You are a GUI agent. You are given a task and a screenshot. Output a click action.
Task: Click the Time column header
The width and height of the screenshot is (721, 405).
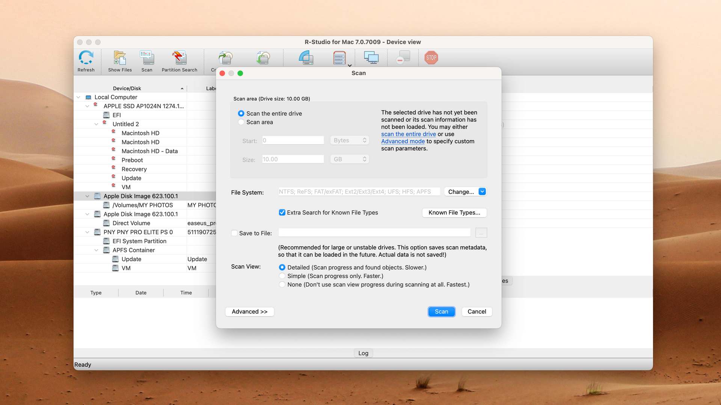(186, 293)
